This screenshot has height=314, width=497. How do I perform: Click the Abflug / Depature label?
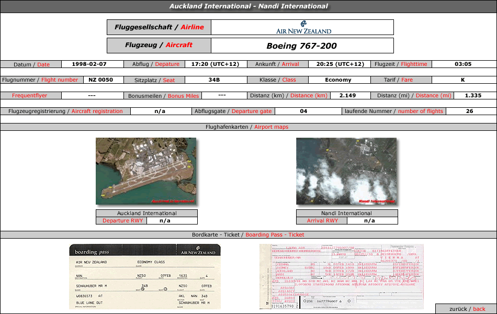[x=154, y=64]
